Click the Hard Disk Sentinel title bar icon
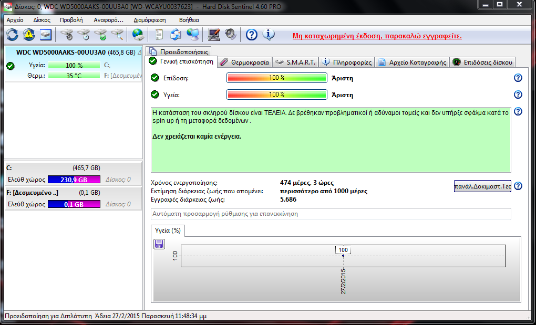This screenshot has width=536, height=325. tap(8, 6)
